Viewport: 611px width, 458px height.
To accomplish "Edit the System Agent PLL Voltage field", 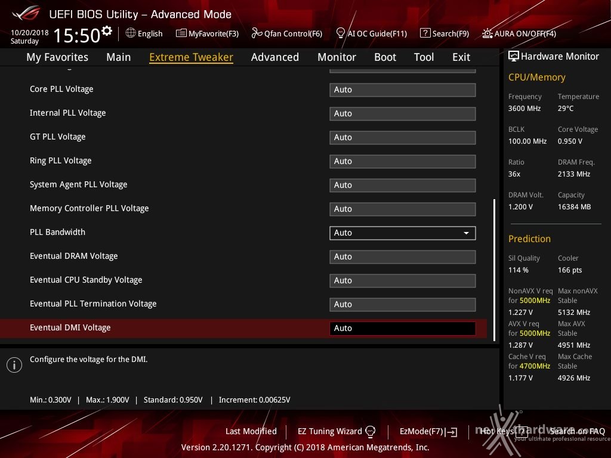I will coord(403,185).
